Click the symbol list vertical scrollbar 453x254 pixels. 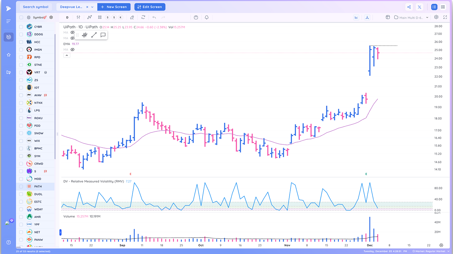coord(55,96)
